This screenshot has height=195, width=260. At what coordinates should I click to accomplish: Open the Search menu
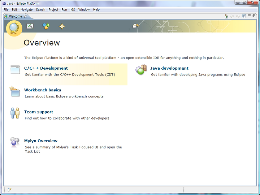coord(40,10)
